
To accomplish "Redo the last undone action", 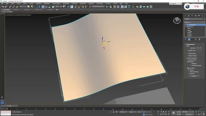I will click(x=6, y=7).
